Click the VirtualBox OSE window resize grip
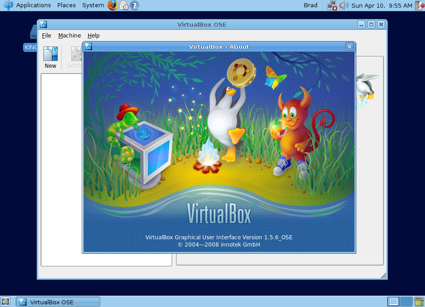Screen dimensions: 425x307 pyautogui.click(x=383, y=275)
